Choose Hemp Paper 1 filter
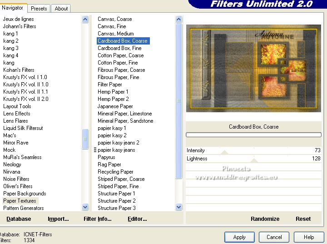The image size is (327, 244). 113,92
